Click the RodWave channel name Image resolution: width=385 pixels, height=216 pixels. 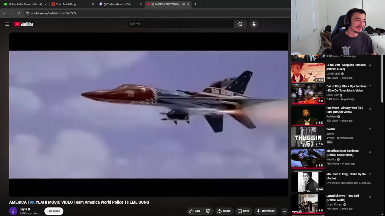331,117
